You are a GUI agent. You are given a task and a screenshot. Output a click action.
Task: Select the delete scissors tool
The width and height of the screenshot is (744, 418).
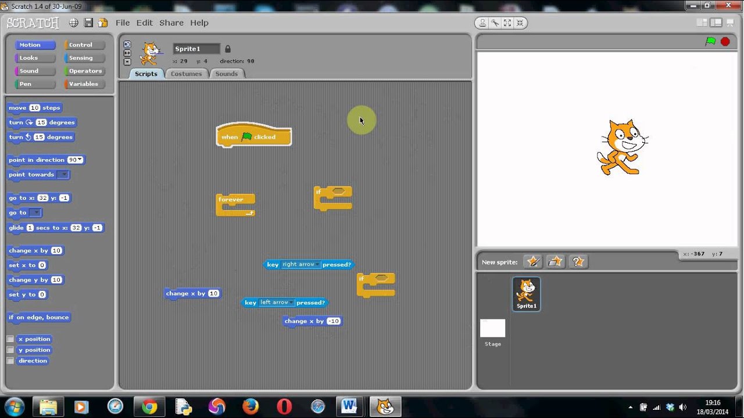click(495, 23)
